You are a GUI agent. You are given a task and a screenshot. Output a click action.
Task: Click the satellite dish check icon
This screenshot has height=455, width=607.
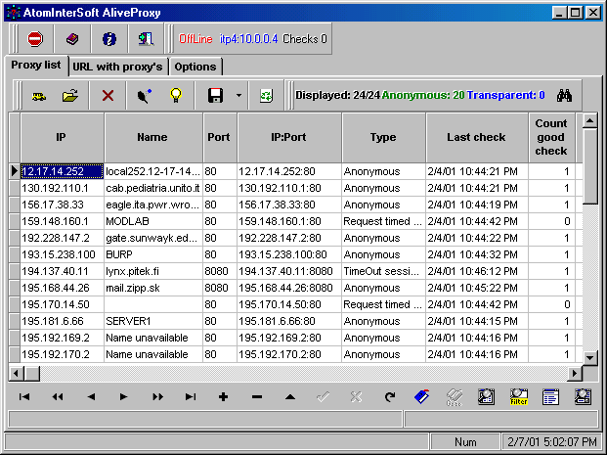pos(144,95)
